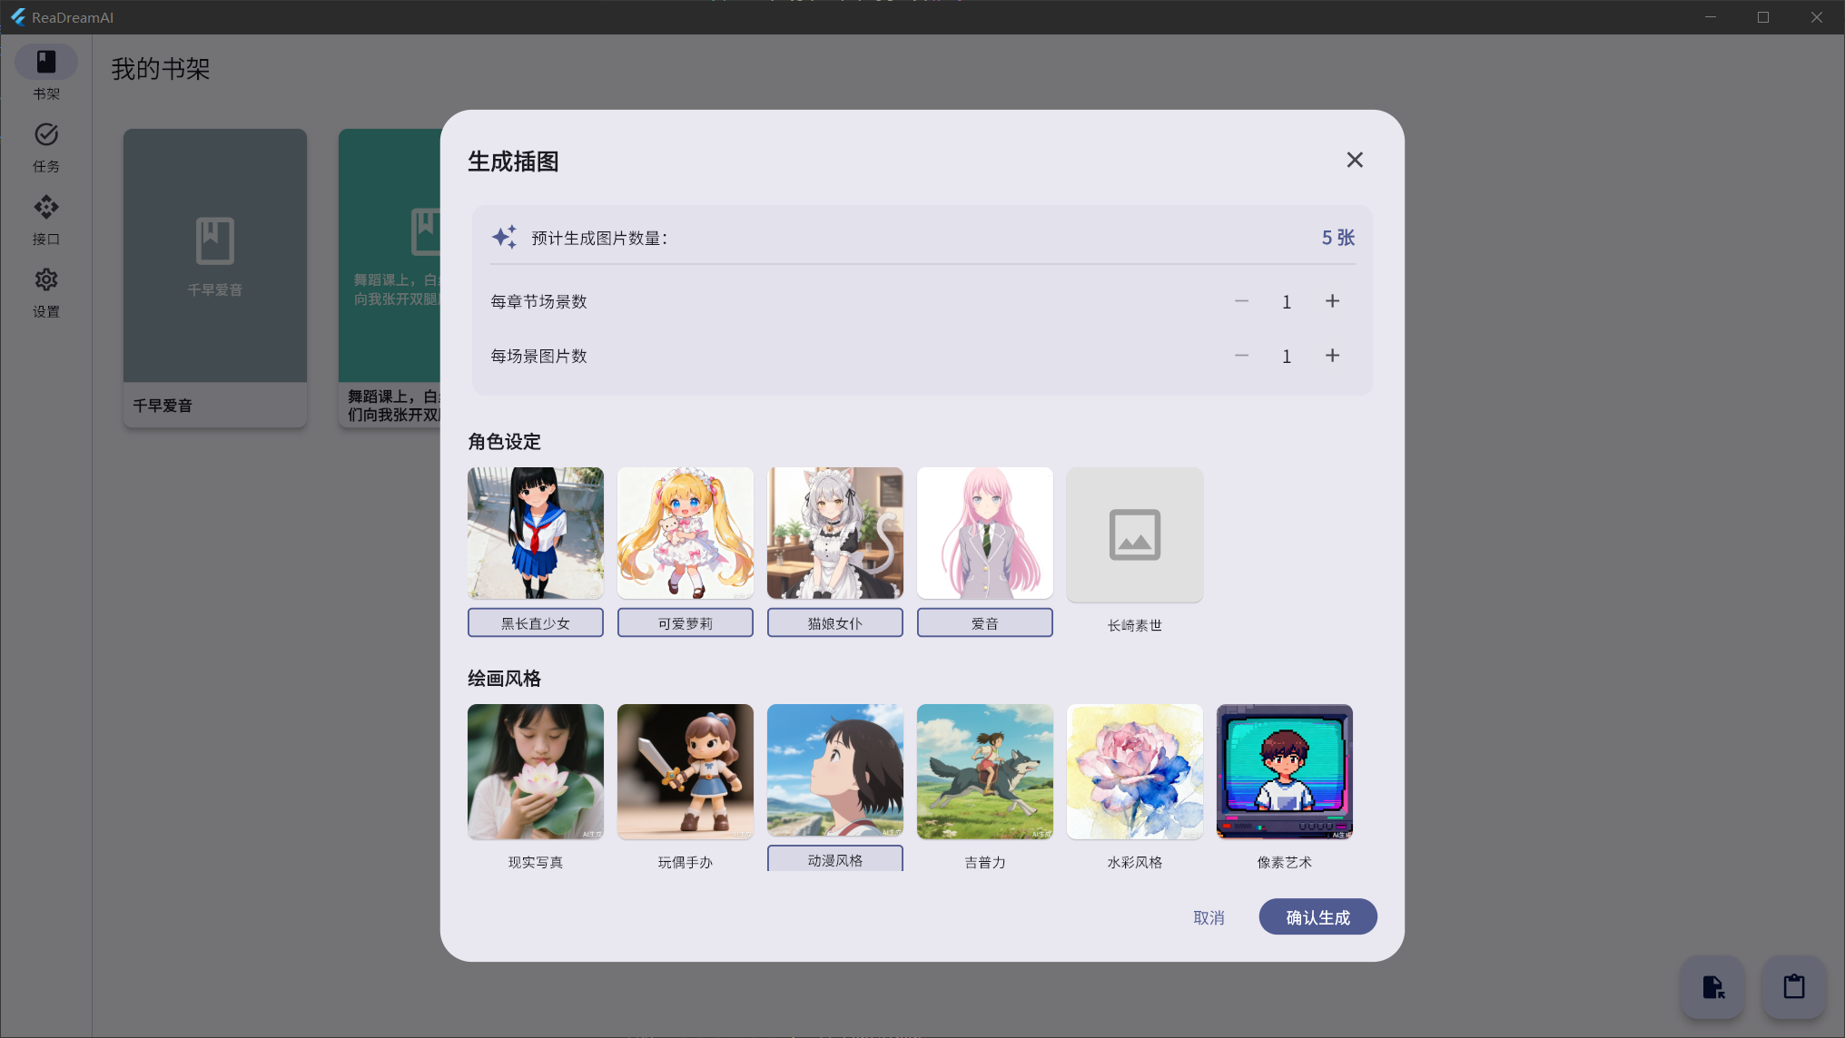Open the 接口 interface sidebar icon
Screen dimensions: 1845x1038
45,208
